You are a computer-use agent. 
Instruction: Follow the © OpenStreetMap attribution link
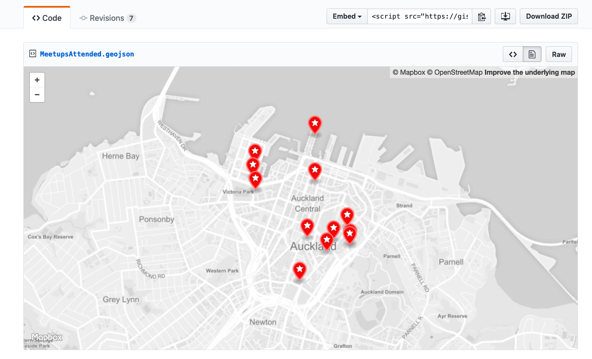(x=455, y=72)
